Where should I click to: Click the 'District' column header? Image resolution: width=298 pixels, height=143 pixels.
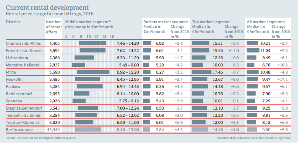coord(13,22)
